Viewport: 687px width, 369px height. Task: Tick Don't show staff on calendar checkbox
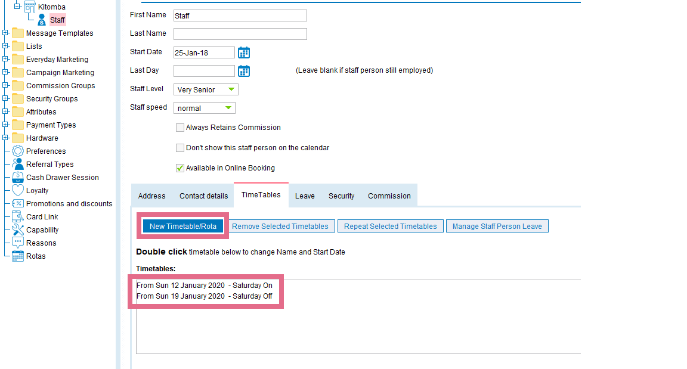pos(180,148)
